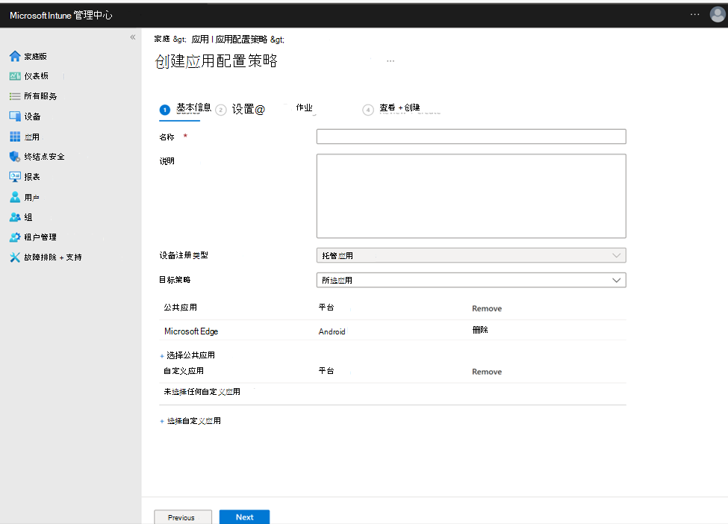Expand the 目标策略 dropdown arrow
728x524 pixels.
click(x=616, y=281)
